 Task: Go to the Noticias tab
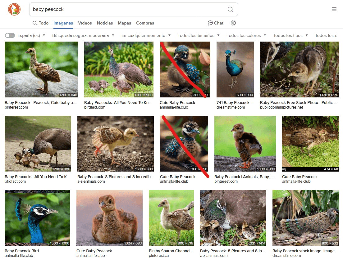click(105, 23)
